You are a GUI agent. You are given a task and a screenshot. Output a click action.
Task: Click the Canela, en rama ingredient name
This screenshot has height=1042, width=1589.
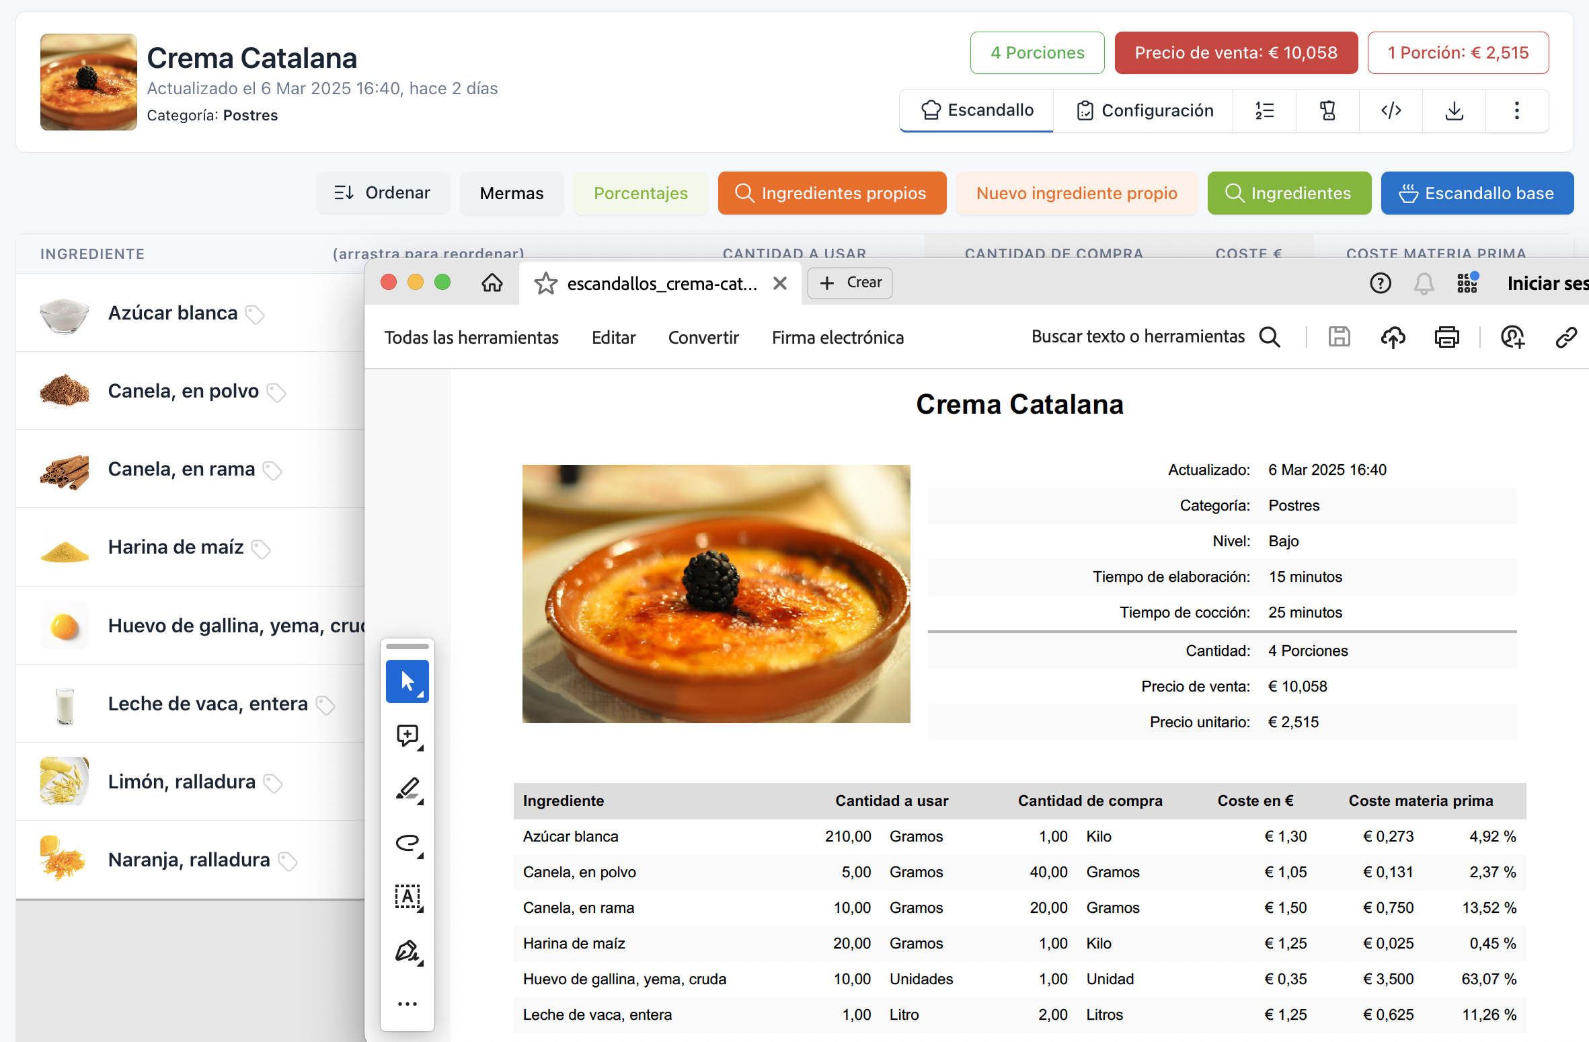pos(182,469)
